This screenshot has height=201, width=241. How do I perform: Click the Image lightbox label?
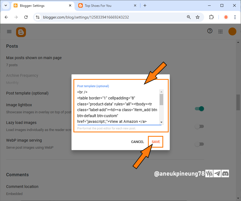(x=19, y=105)
